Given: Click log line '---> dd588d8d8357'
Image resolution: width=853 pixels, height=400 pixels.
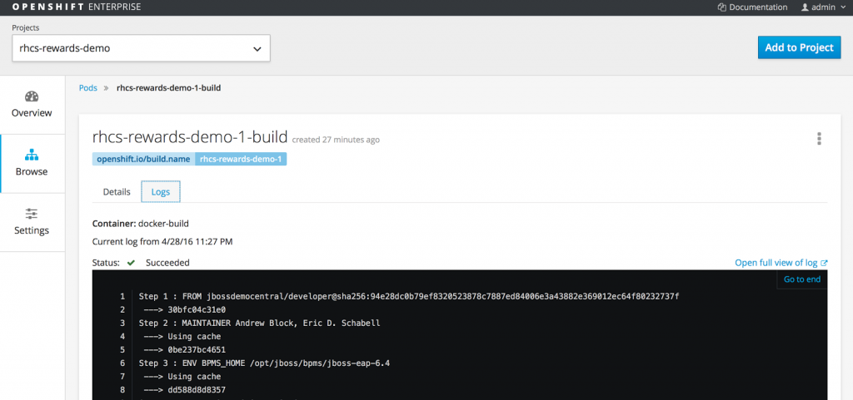Looking at the screenshot, I should tap(182, 390).
